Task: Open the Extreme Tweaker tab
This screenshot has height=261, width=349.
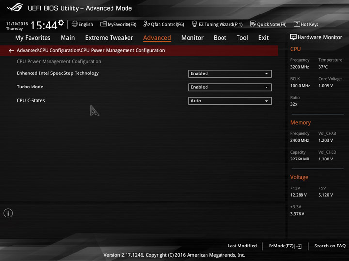Action: tap(109, 38)
